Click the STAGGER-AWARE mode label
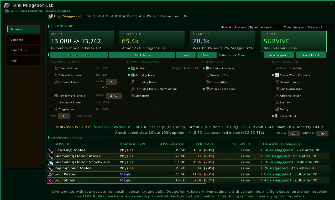Viewport: 335px width, 200px height. click(x=110, y=127)
